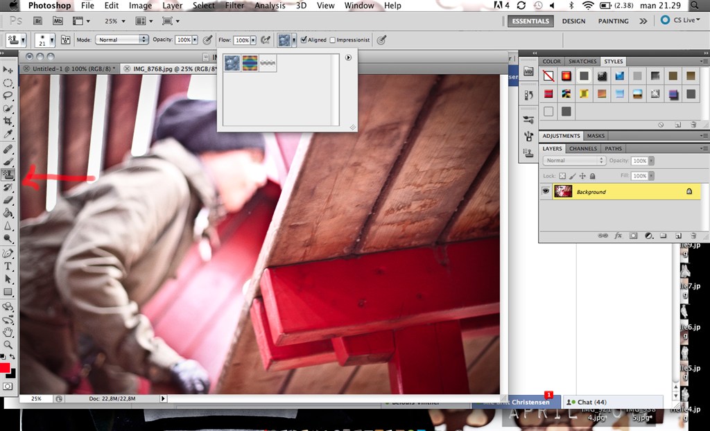Select the Healing Brush tool

tap(8, 149)
